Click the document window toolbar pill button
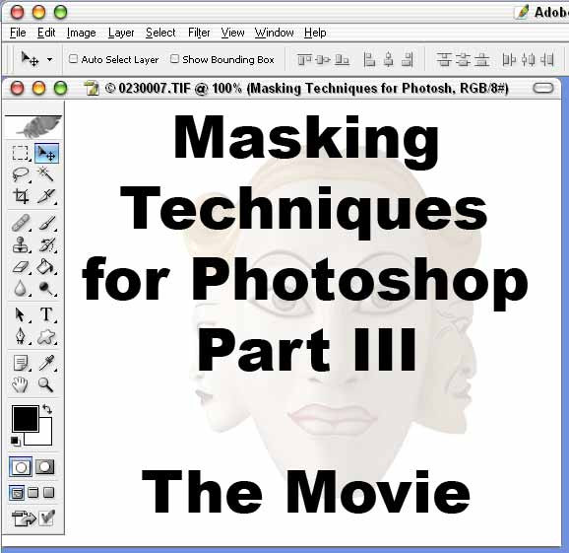Viewport: 569px width, 553px height. (542, 88)
